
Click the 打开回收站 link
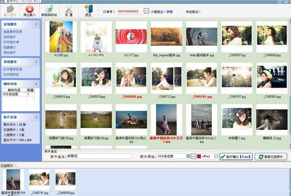11,74
